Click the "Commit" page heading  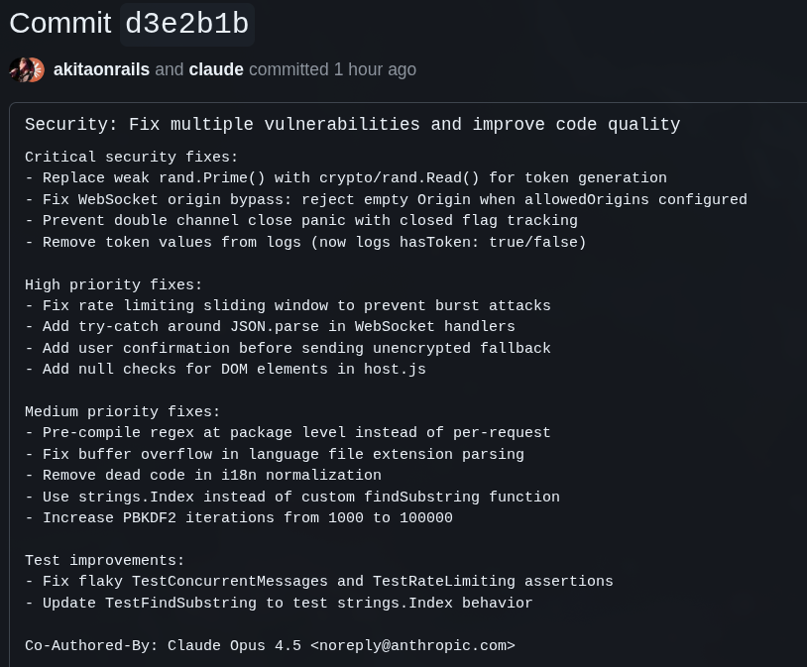coord(59,24)
